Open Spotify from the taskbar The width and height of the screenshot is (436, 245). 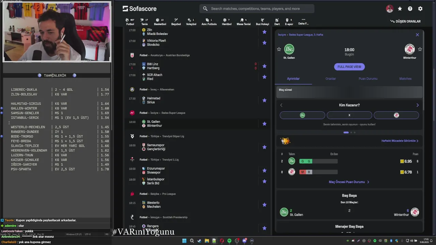pyautogui.click(x=229, y=241)
